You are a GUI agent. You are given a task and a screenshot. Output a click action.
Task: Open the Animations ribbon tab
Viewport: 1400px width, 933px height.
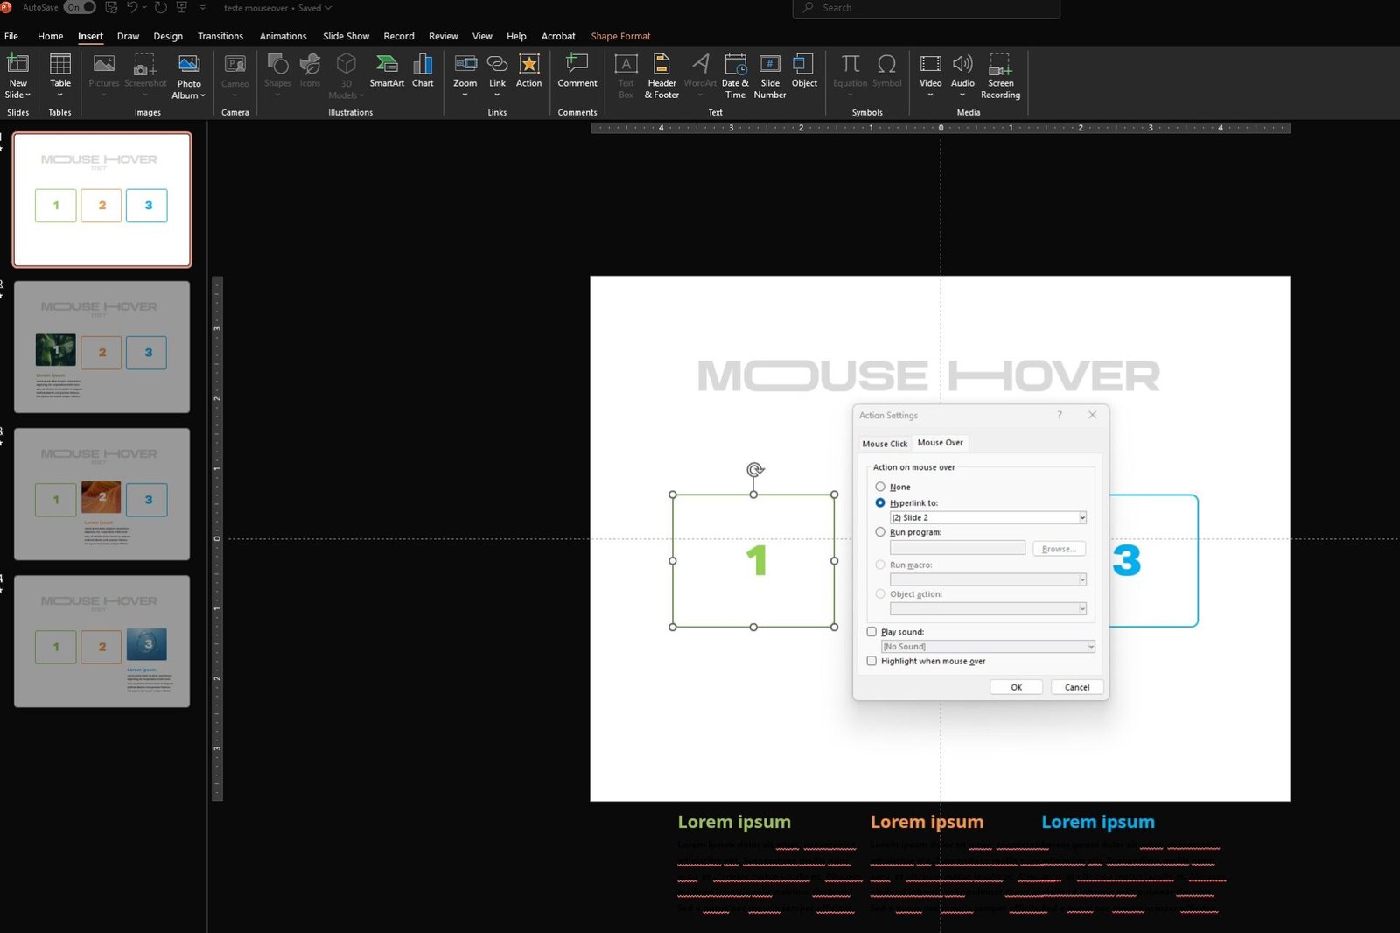pyautogui.click(x=283, y=36)
